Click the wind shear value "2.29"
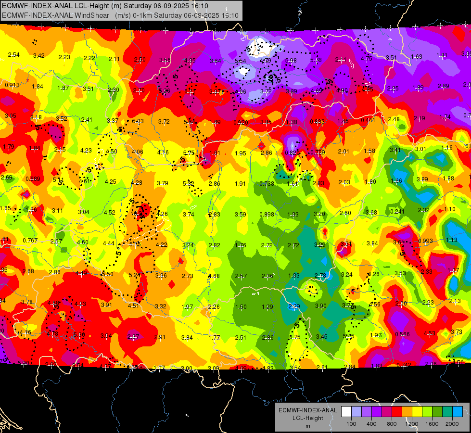The image size is (471, 433). point(294,306)
